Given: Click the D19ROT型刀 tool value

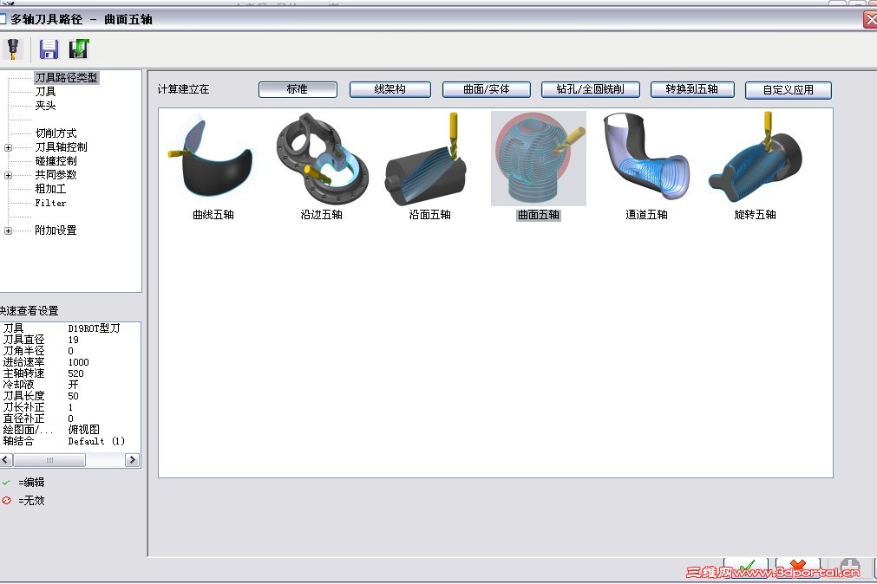Looking at the screenshot, I should tap(94, 328).
